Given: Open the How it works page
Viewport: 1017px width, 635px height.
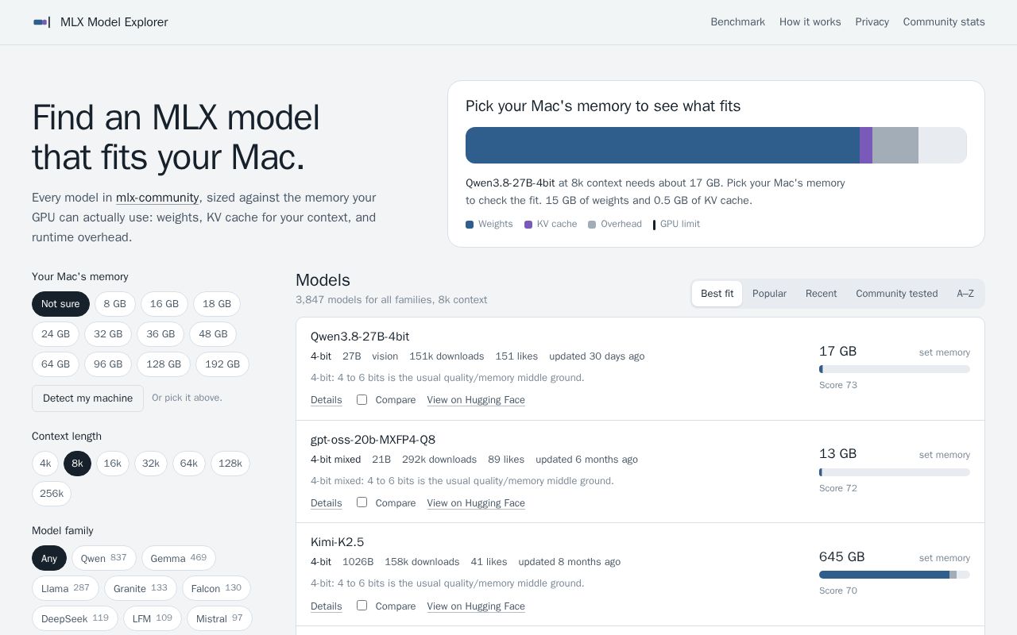Looking at the screenshot, I should point(810,22).
